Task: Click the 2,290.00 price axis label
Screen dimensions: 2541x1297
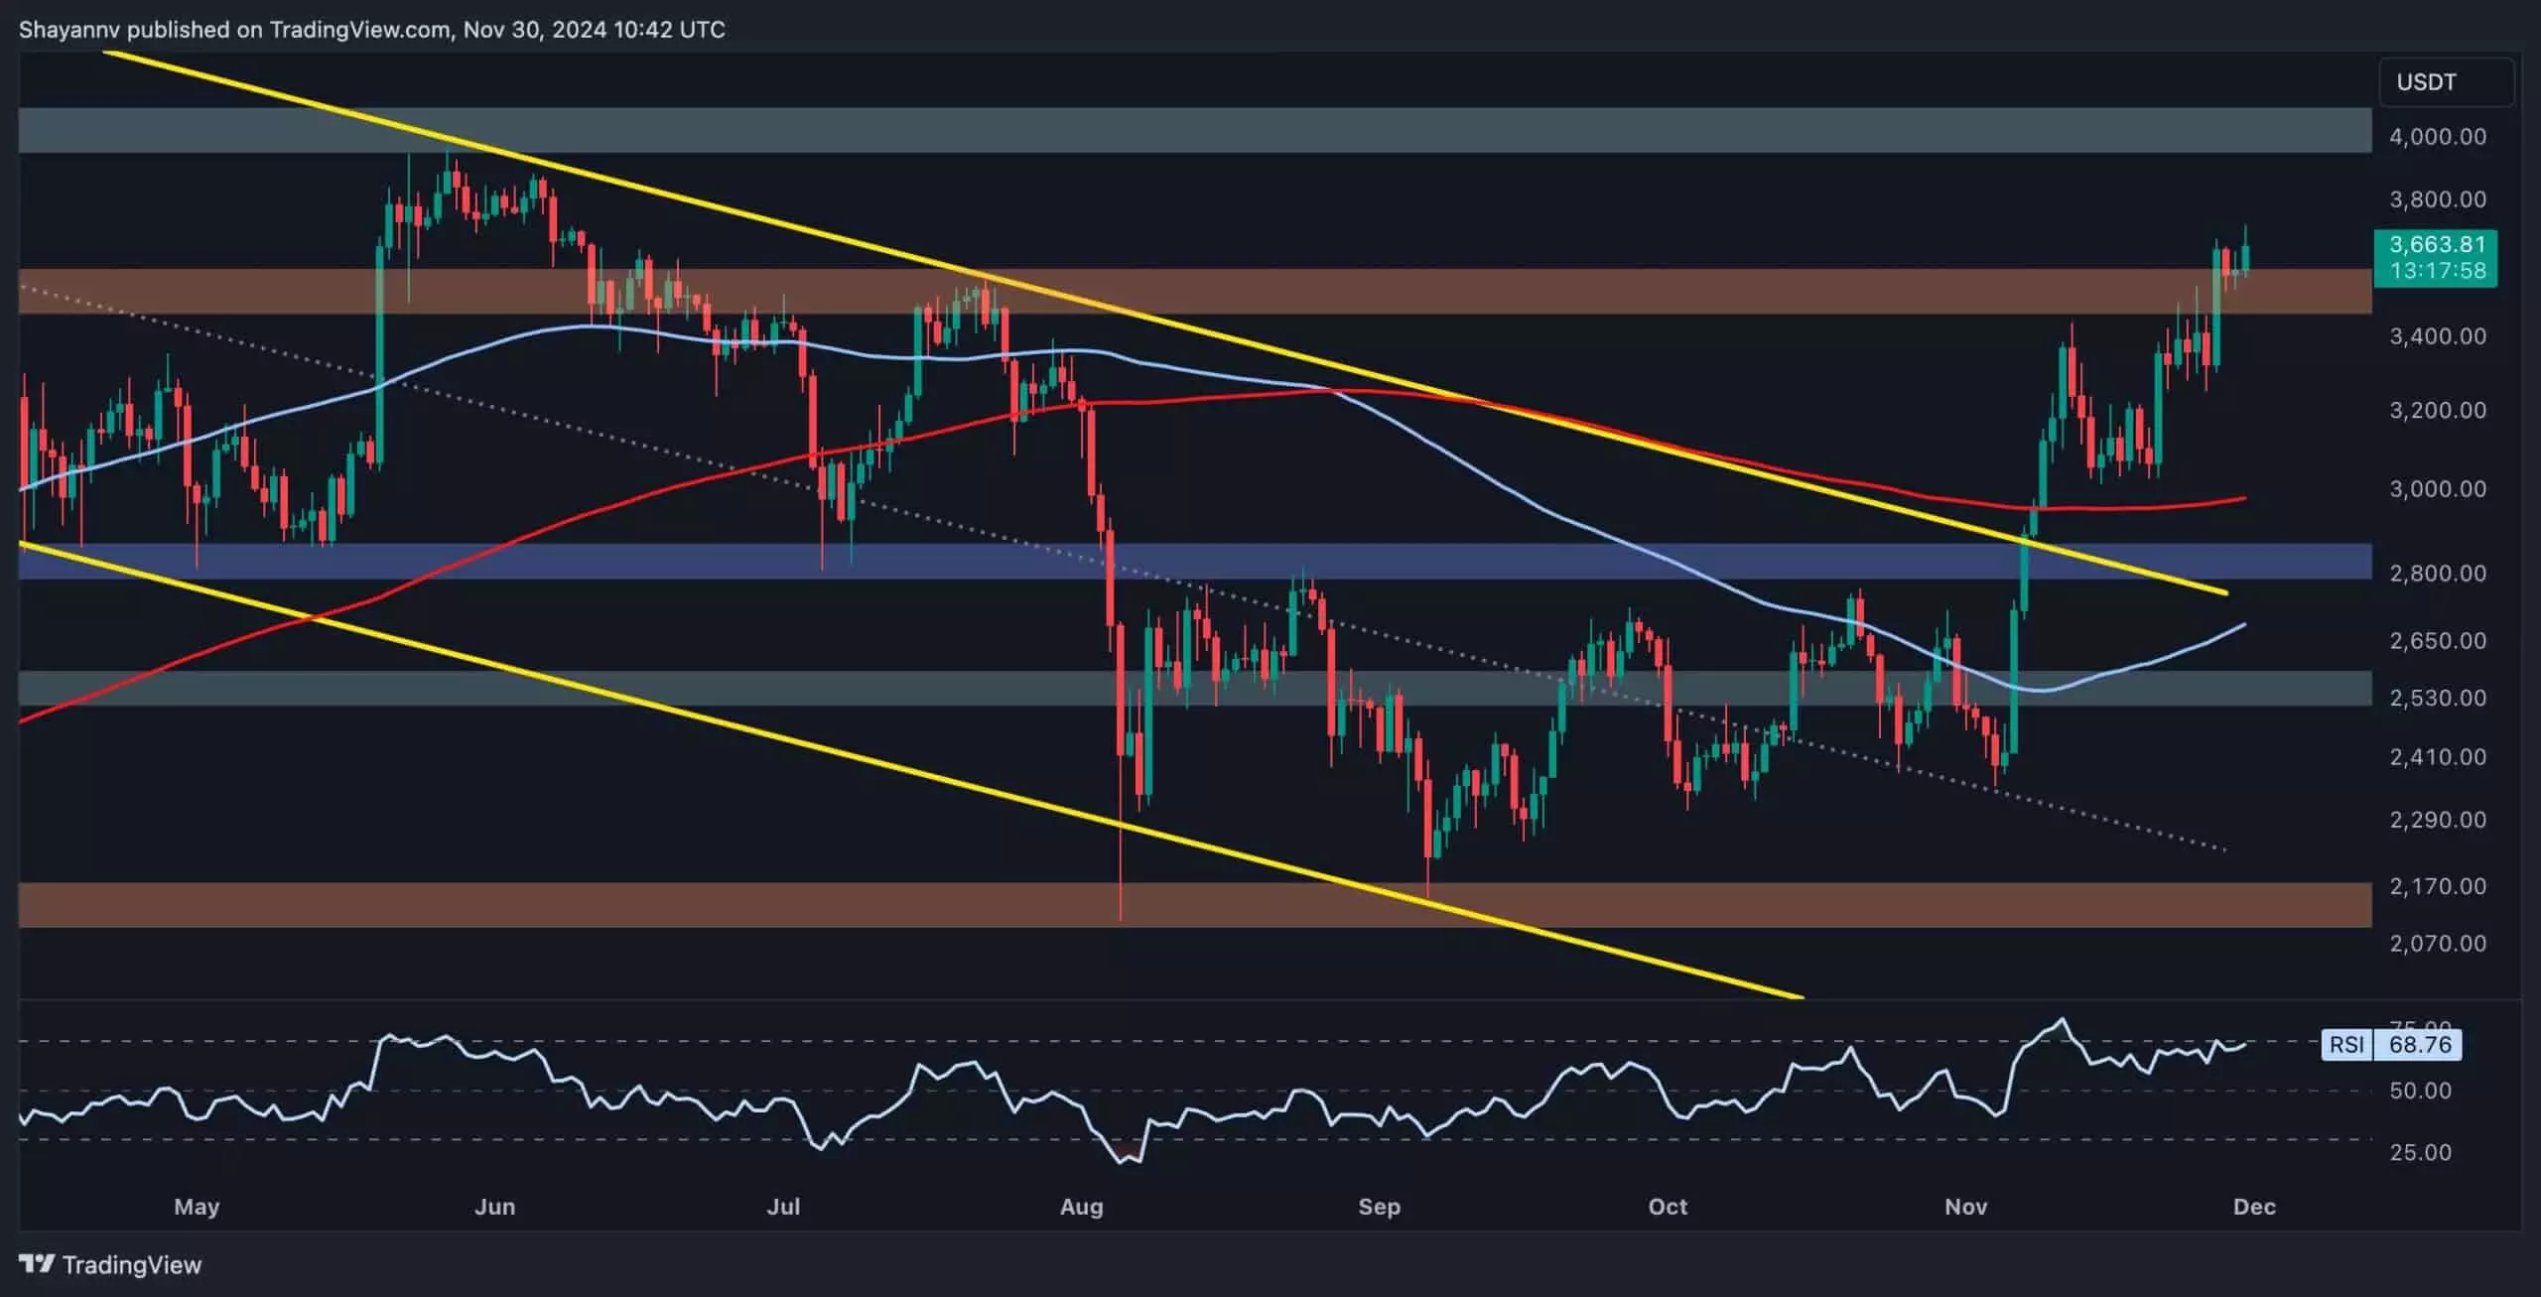Action: pyautogui.click(x=2438, y=821)
